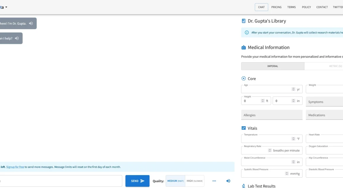Click the Core section icon

[243, 79]
